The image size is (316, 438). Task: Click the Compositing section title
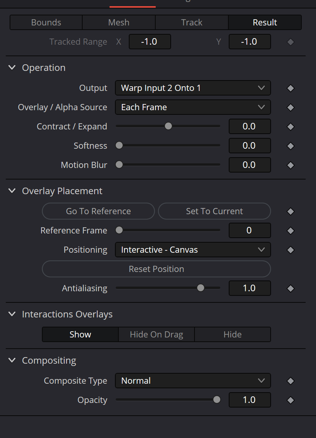coord(49,360)
